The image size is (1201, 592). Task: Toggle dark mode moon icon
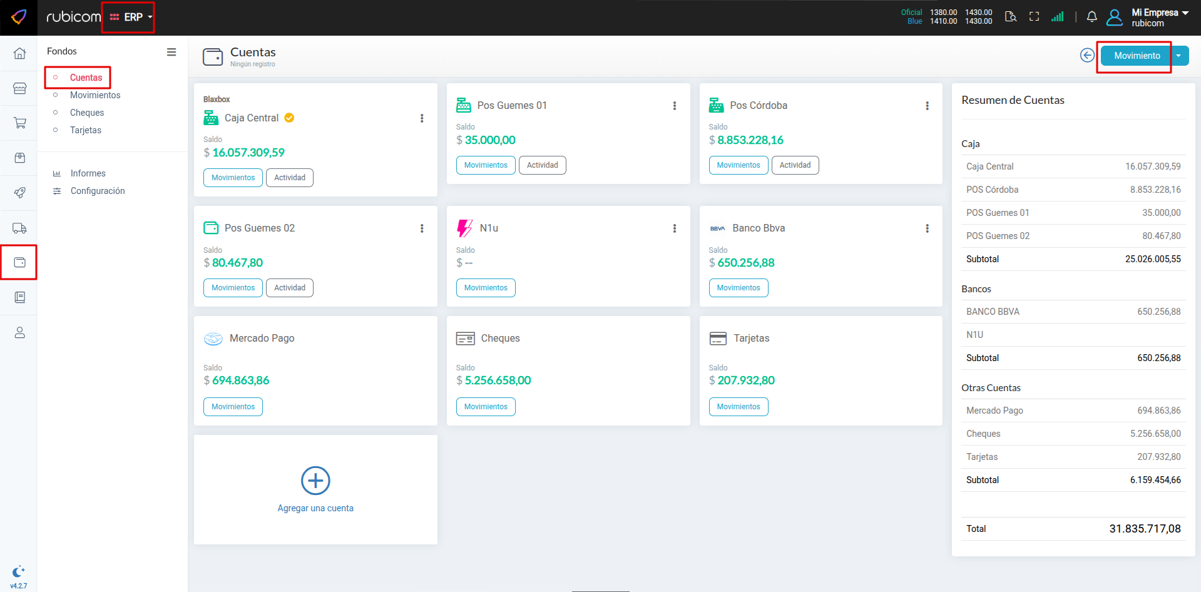(18, 571)
